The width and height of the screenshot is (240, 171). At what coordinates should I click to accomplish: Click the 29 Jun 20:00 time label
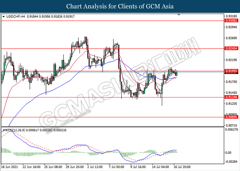coord(75,167)
